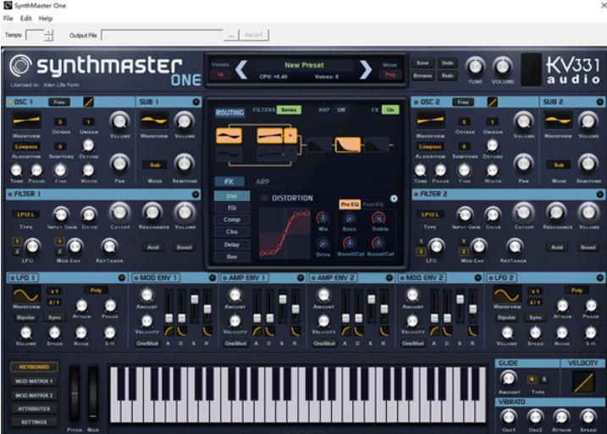Click the Redo button
This screenshot has height=434, width=607.
[447, 75]
